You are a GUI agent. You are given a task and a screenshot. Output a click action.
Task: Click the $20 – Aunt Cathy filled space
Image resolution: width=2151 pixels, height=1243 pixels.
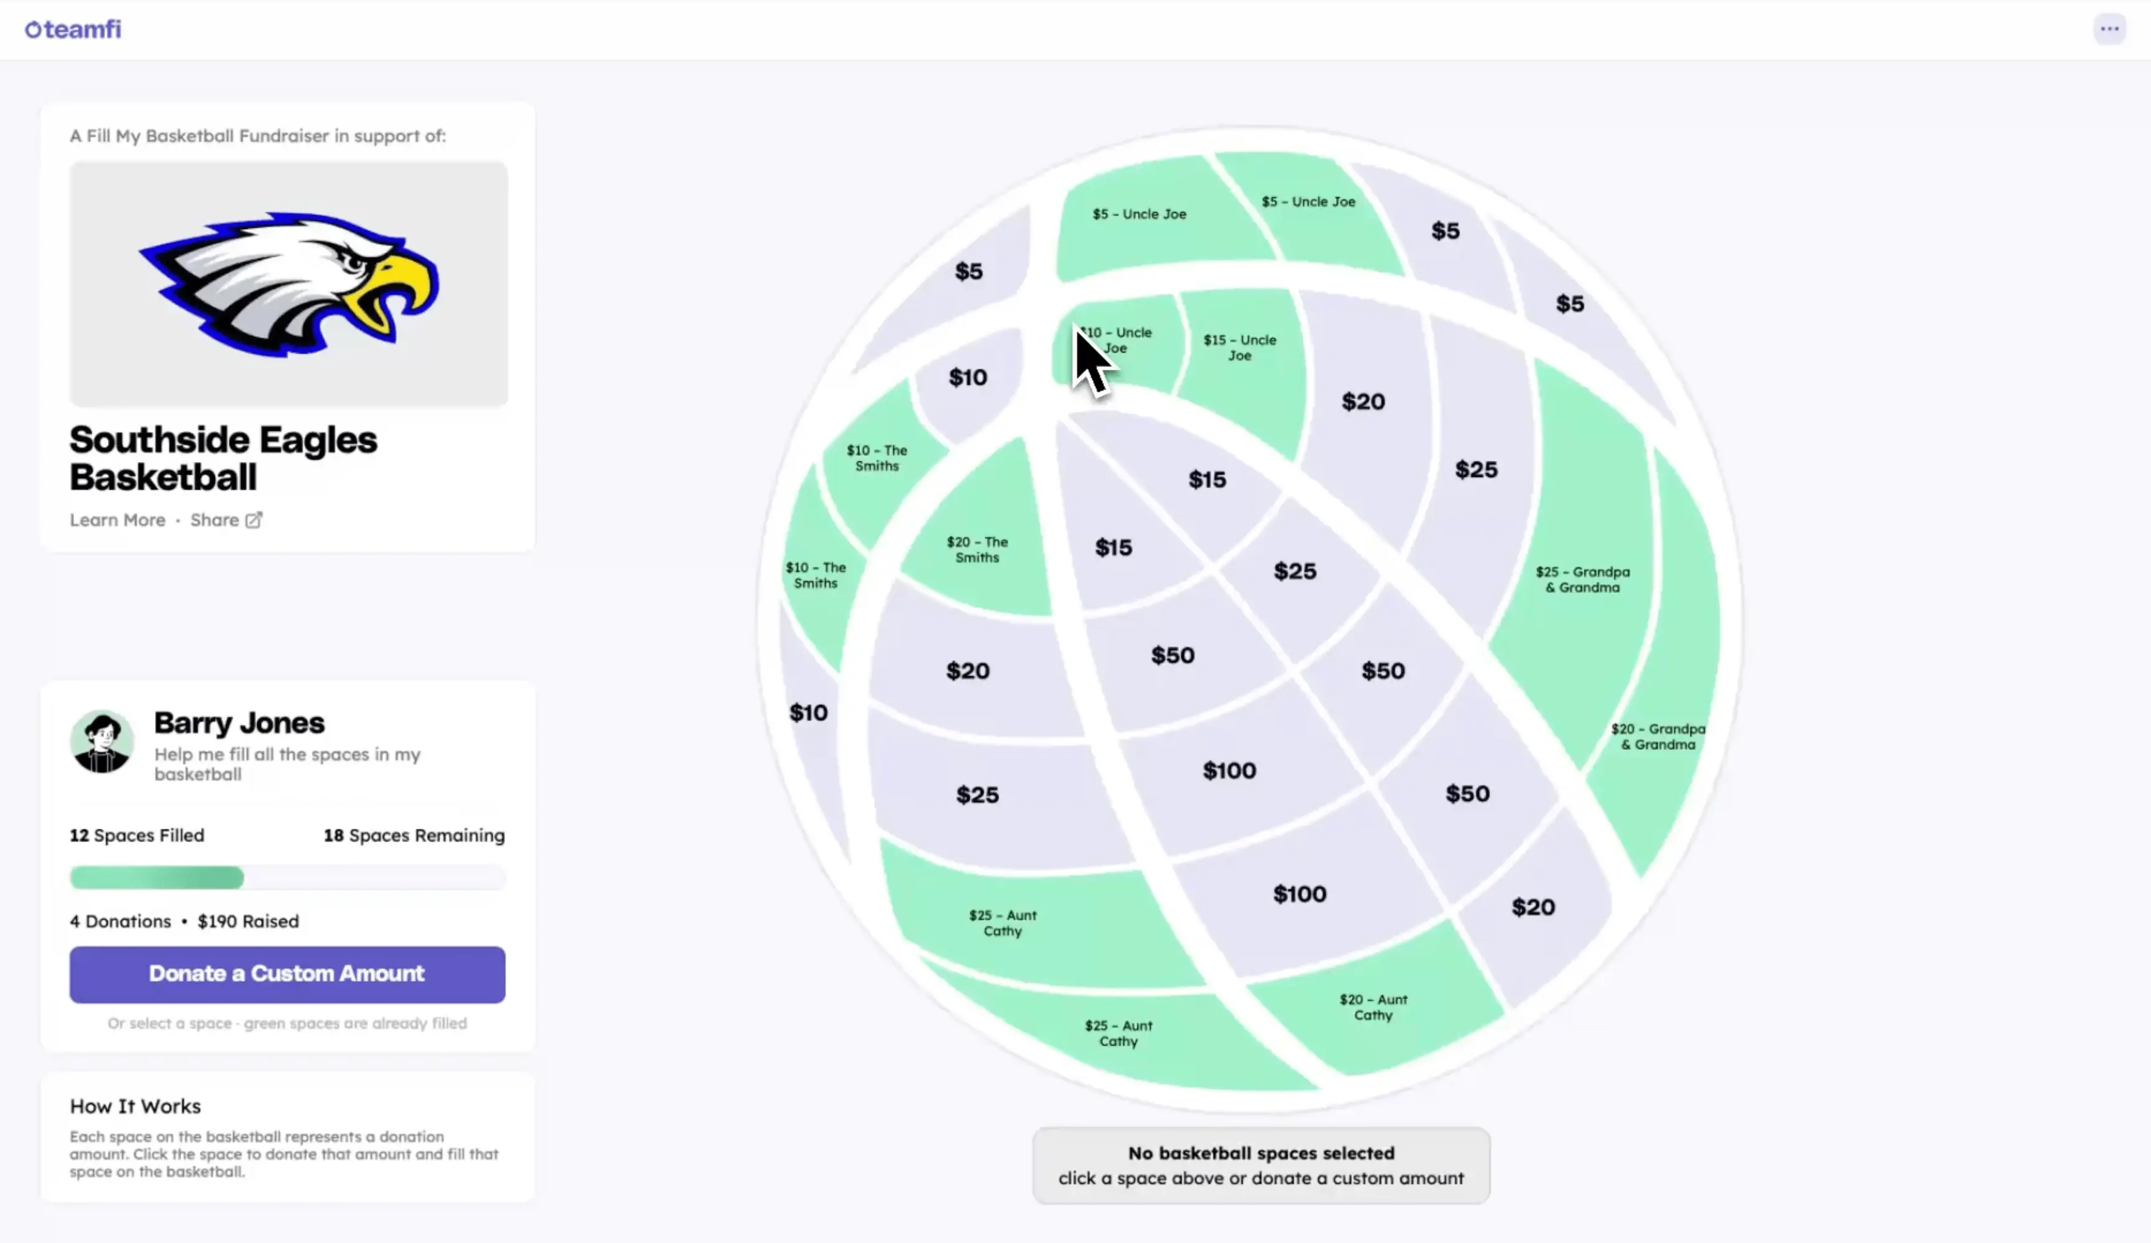click(1373, 1008)
